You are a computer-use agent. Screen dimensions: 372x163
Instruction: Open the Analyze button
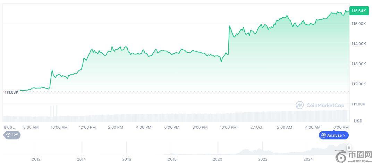click(x=334, y=135)
